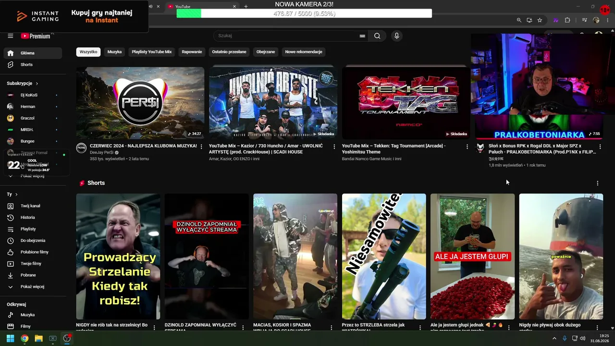
Task: Open OBS Studio from the taskbar
Action: pos(67,338)
